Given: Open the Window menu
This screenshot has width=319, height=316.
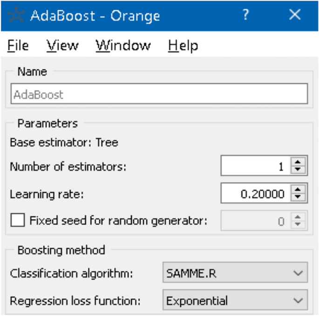Looking at the screenshot, I should pos(123,45).
